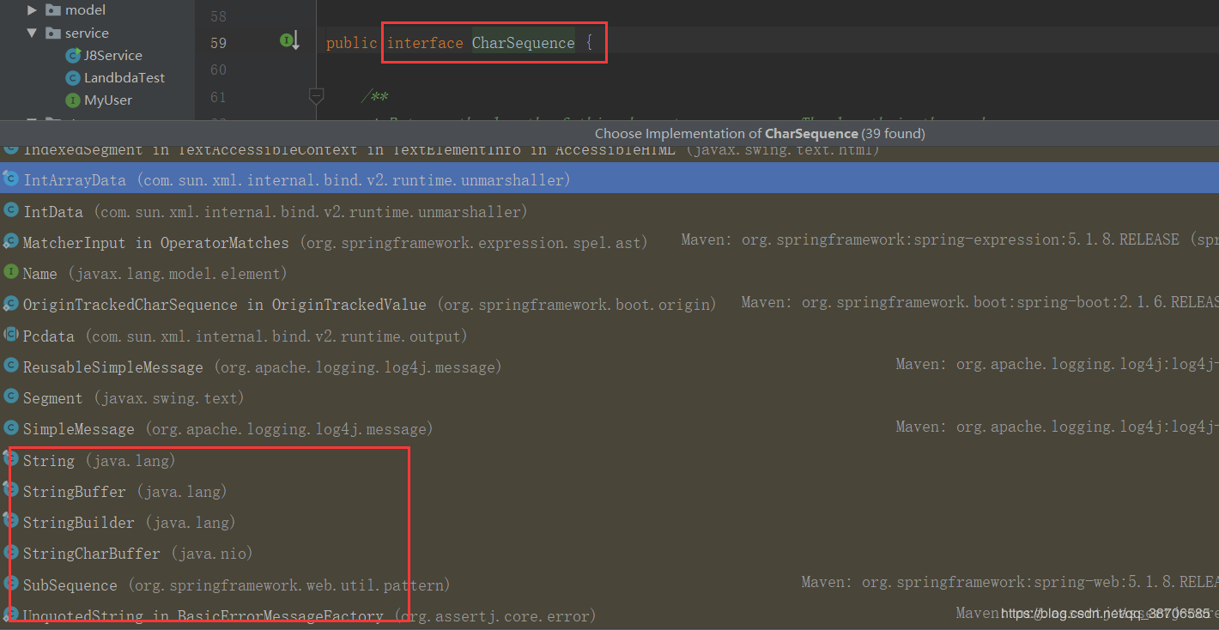Toggle the fold marker beside the Javadoc comment

click(x=316, y=96)
